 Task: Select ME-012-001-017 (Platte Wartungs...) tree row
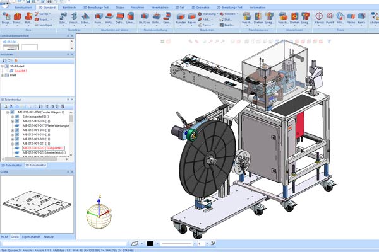(45, 125)
